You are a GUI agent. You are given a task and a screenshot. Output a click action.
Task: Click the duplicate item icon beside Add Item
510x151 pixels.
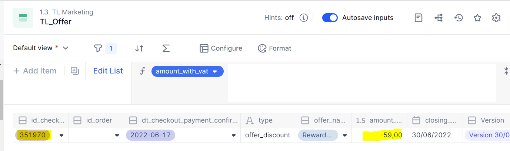(75, 71)
